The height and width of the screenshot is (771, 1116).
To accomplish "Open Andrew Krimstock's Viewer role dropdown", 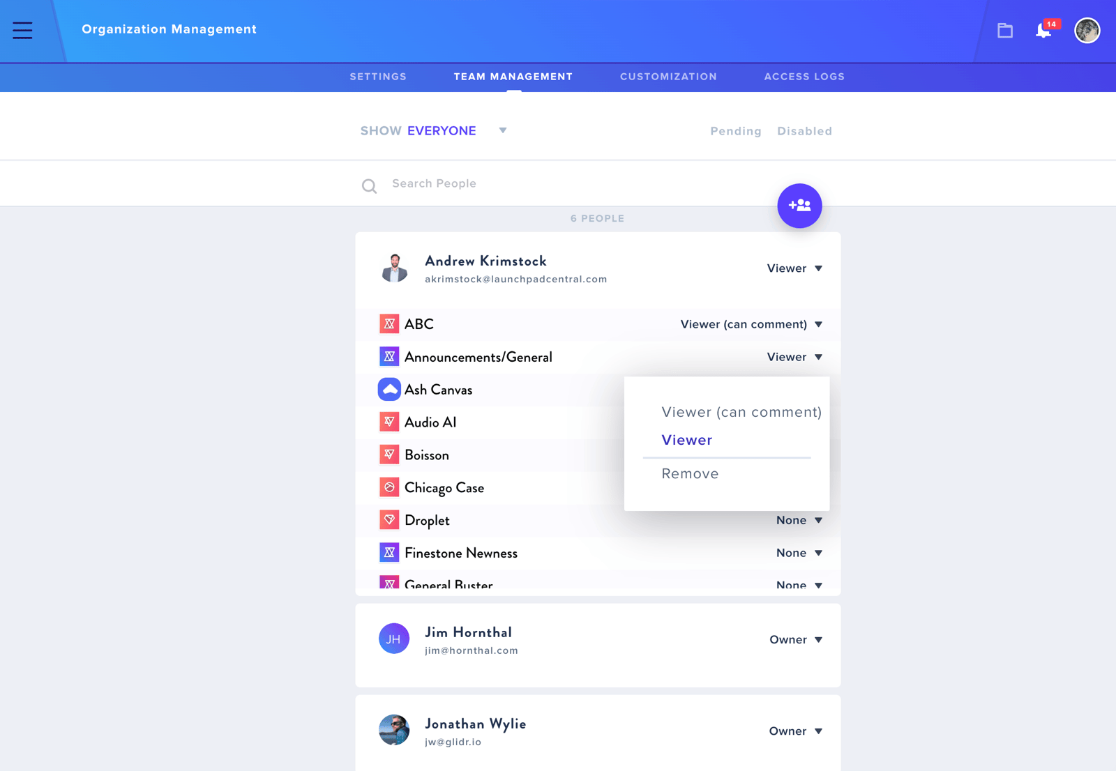I will [x=794, y=268].
